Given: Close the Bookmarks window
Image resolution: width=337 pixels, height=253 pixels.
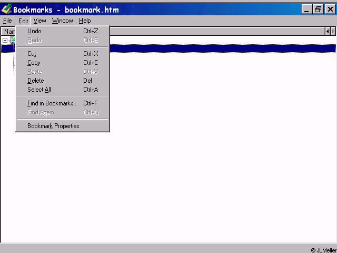Looking at the screenshot, I should tap(330, 9).
